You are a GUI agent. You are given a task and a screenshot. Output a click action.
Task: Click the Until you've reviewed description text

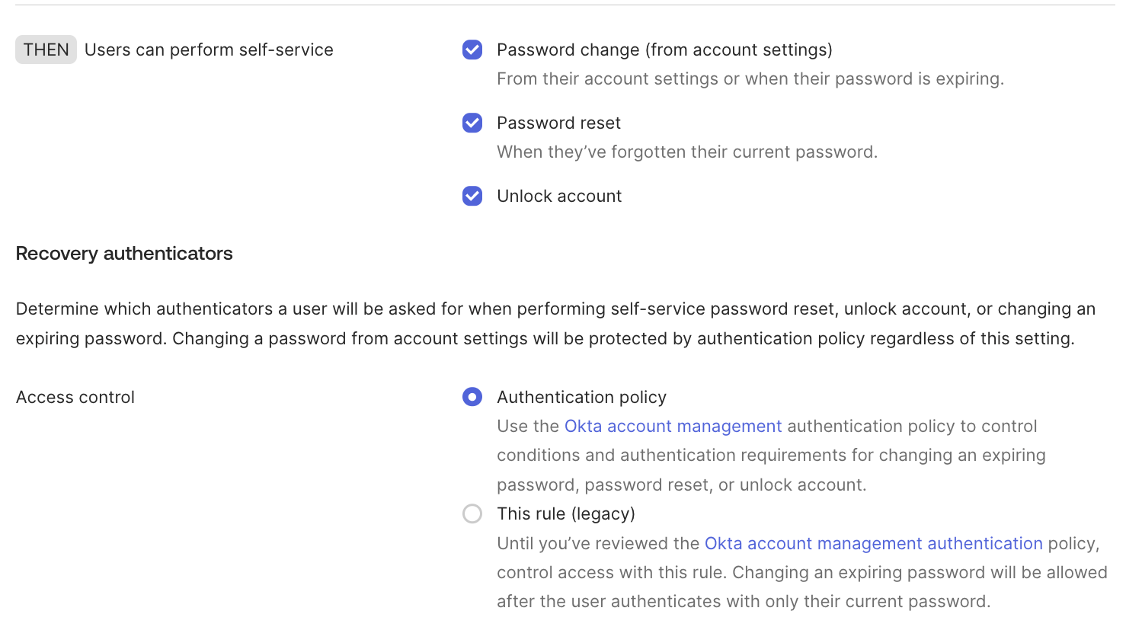802,572
